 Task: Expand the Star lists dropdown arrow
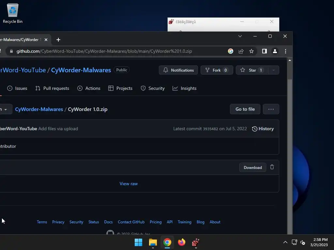point(274,70)
